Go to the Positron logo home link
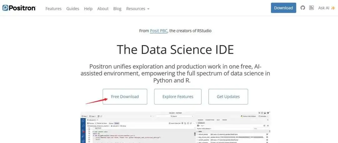 click(x=19, y=8)
